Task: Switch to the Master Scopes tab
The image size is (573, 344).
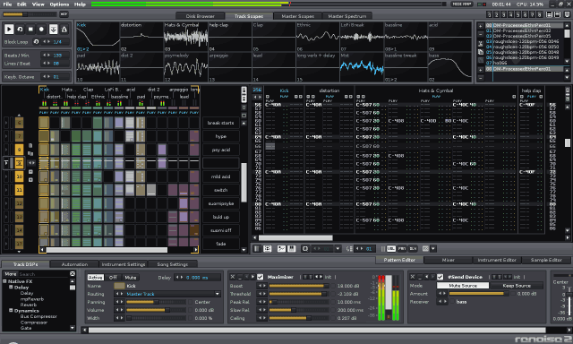Action: tap(298, 16)
